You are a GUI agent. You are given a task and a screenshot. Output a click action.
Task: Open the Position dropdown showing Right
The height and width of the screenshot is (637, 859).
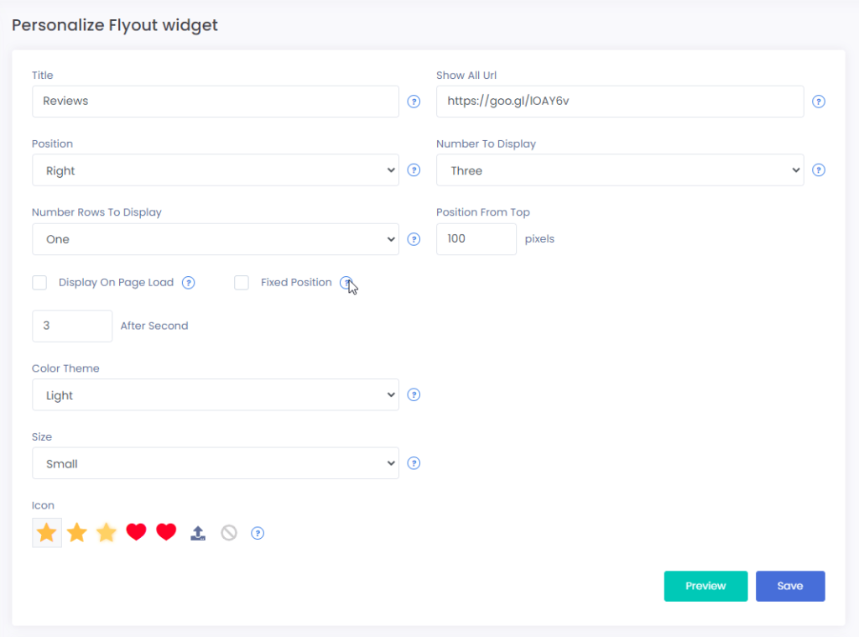pos(215,170)
